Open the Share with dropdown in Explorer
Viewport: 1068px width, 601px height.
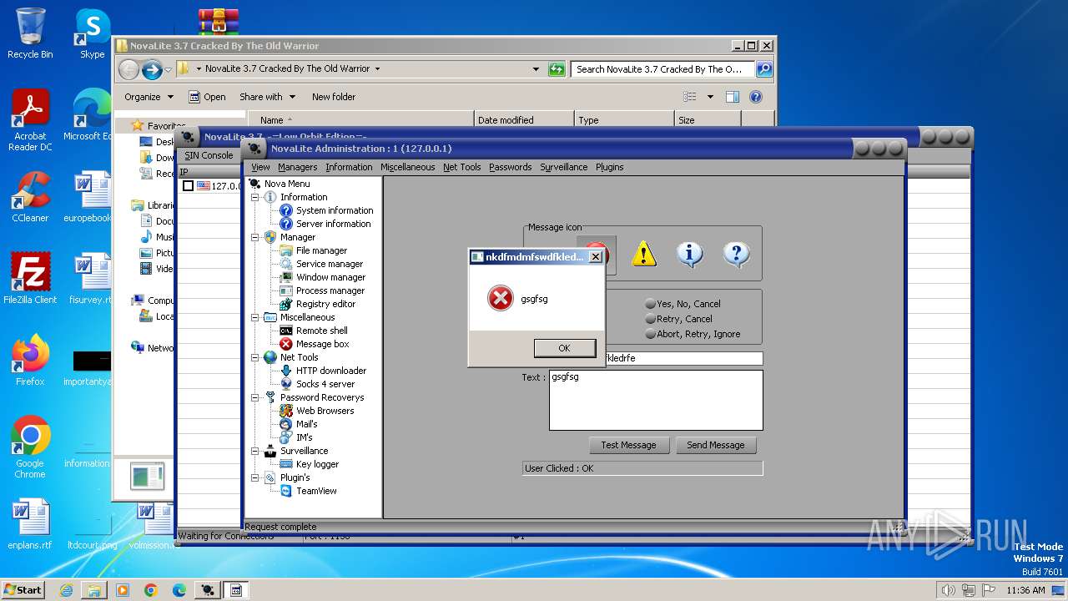[x=266, y=97]
